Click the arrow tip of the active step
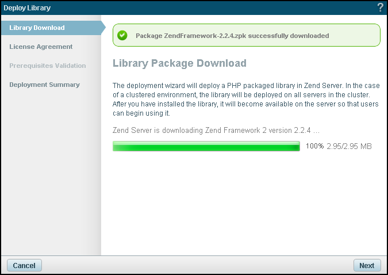Screen dimensions: 388x275 [102, 28]
